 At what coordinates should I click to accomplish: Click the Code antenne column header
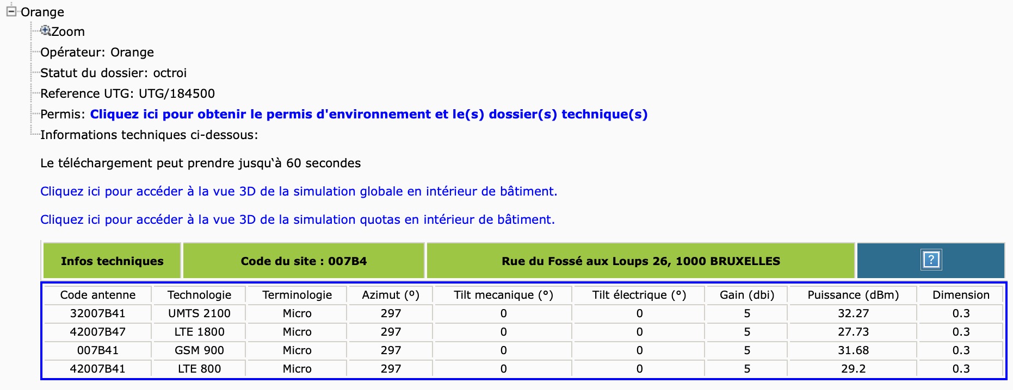point(98,295)
